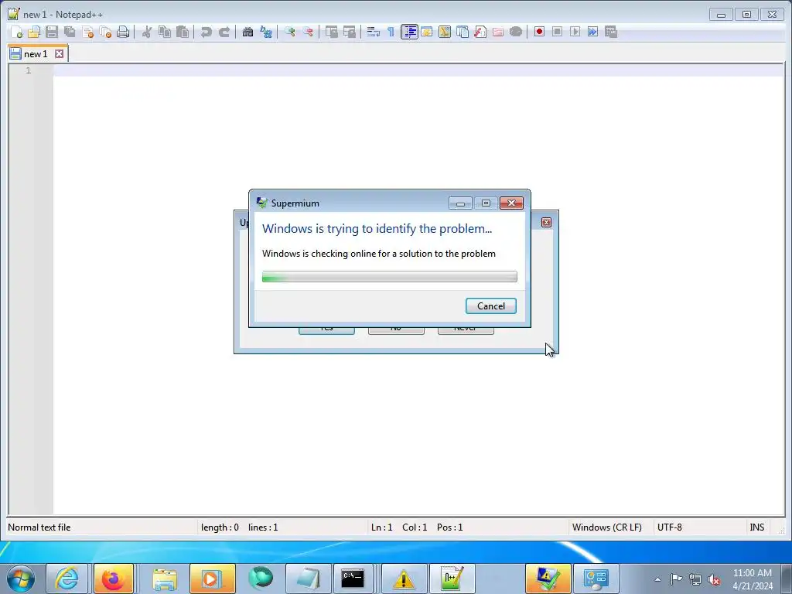The width and height of the screenshot is (792, 594).
Task: Toggle synchronized vertical scrolling icon
Action: pyautogui.click(x=331, y=32)
